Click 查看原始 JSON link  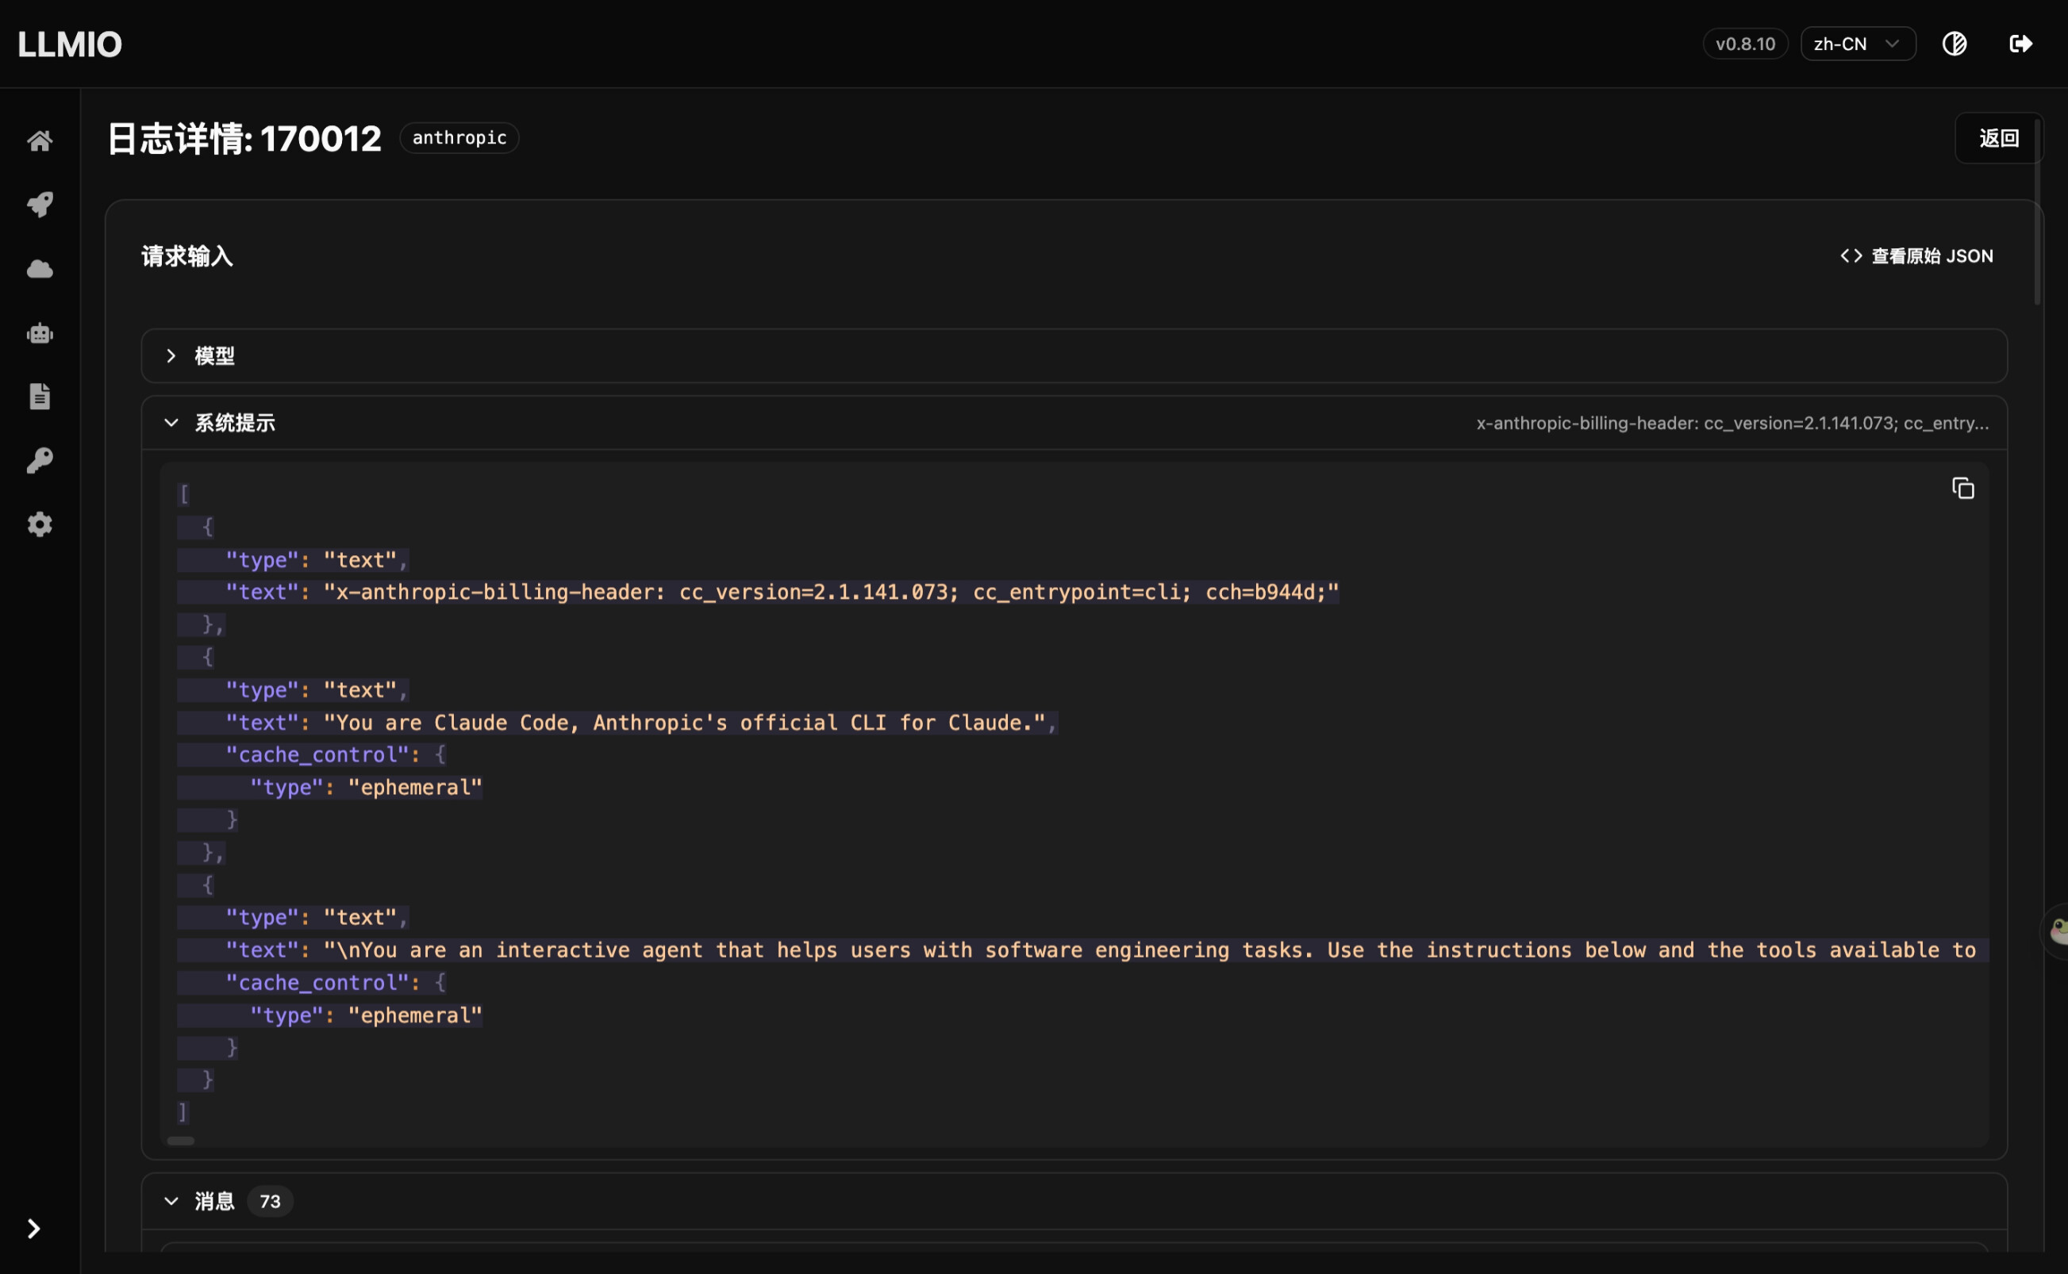[1916, 256]
